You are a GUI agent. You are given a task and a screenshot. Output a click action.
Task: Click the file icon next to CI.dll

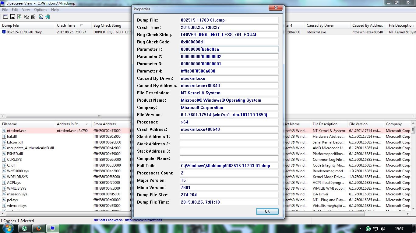pos(4,165)
